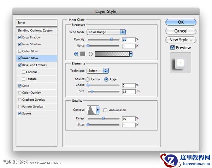This screenshot has height=168, width=212.
Task: Select the Styles list item
Action: click(36, 23)
